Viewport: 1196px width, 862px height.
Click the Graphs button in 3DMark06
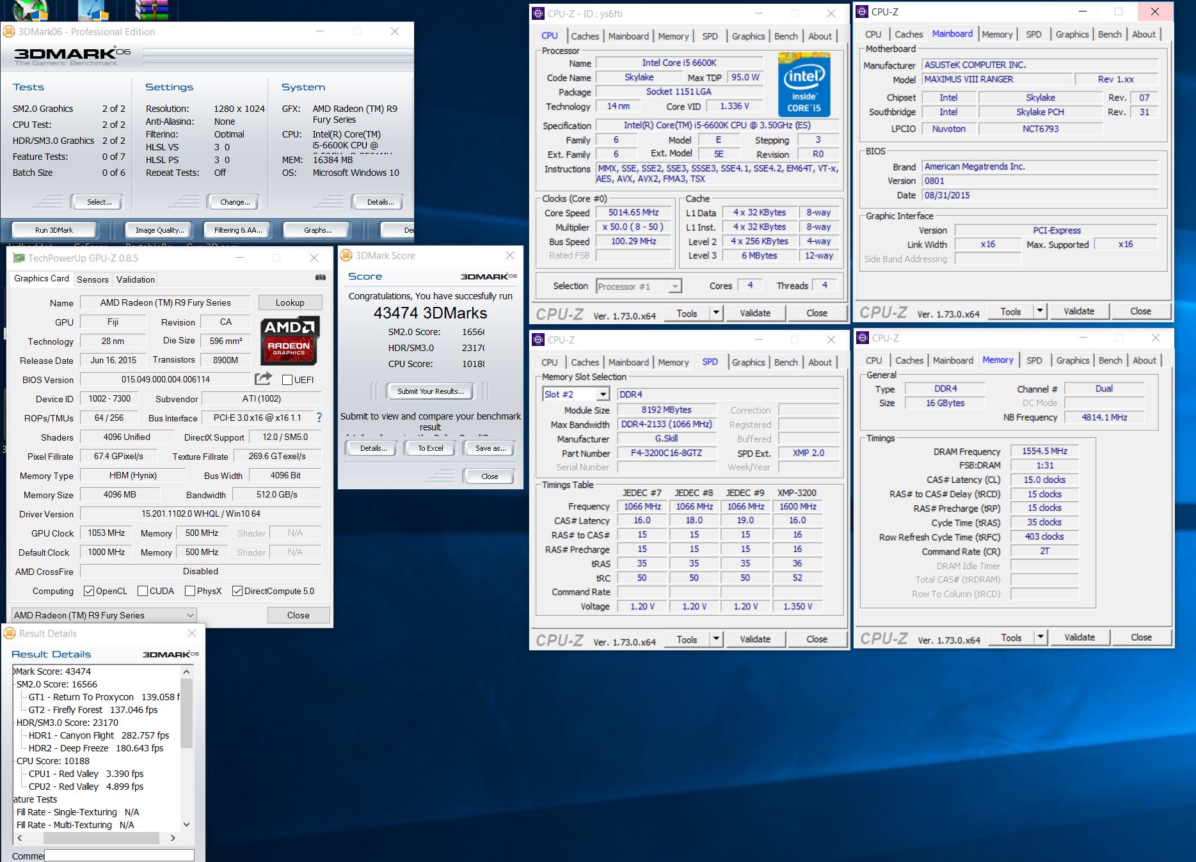point(317,230)
